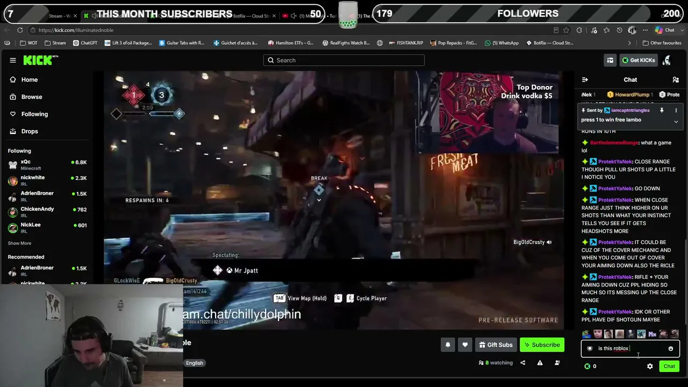Collapse the chat panel using the arrow icon
688x387 pixels.
(x=585, y=80)
